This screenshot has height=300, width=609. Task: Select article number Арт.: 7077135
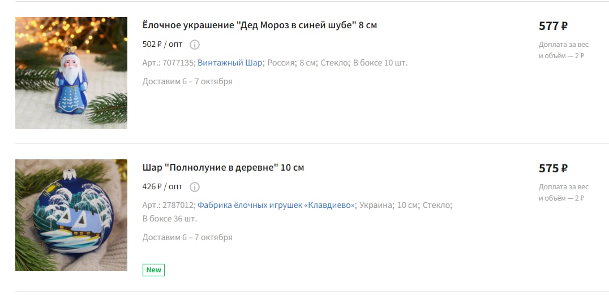click(169, 63)
